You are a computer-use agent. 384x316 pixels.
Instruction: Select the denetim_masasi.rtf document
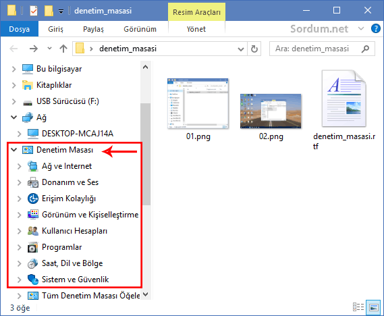pyautogui.click(x=344, y=99)
